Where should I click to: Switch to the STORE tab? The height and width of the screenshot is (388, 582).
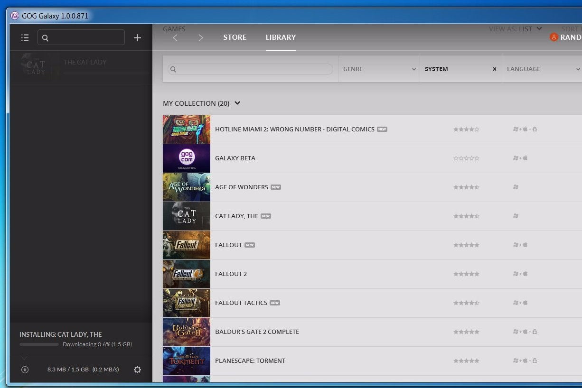pos(235,37)
